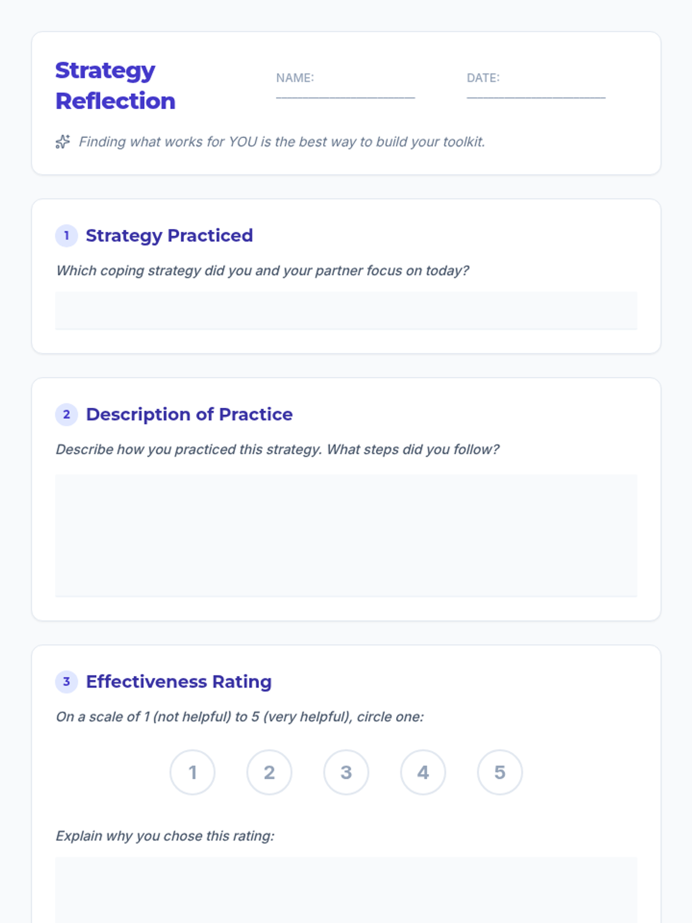
Task: Click the number 3 section badge
Action: (66, 682)
